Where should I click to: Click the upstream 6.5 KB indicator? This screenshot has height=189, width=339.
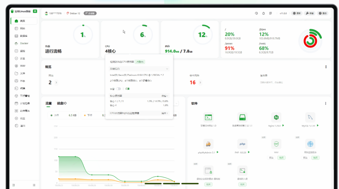click(x=63, y=115)
